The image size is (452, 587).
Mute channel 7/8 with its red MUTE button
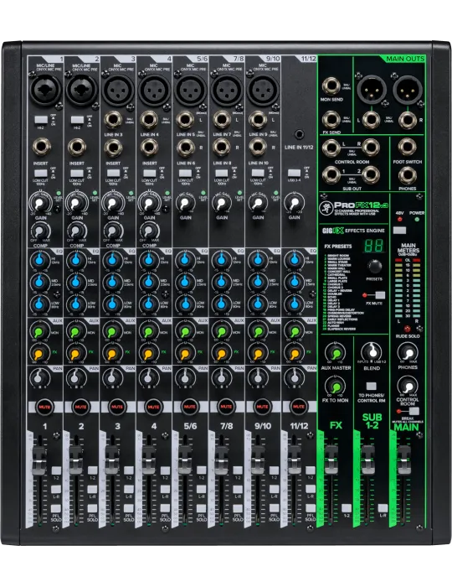226,407
